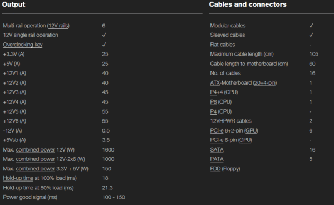Click check mark beside 12V single rail operation
Image resolution: width=334 pixels, height=205 pixels.
(104, 35)
